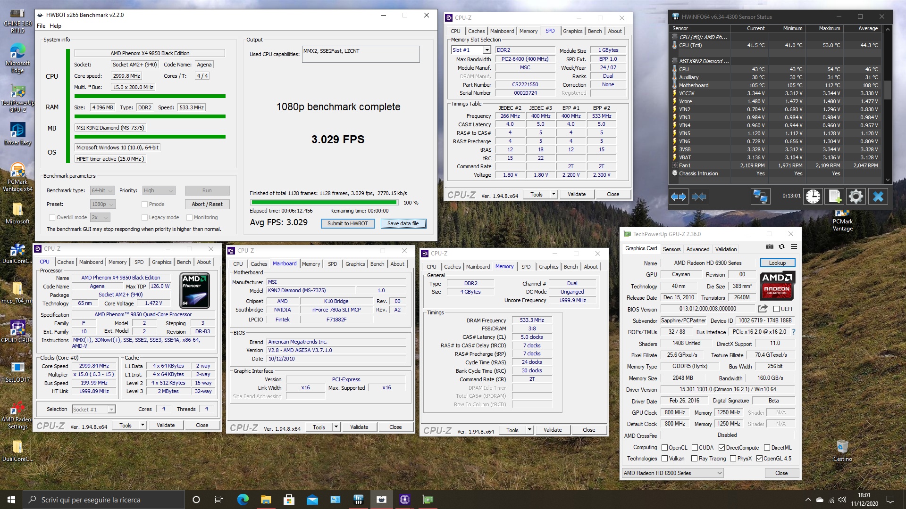Open Benchmark type 64-bit dropdown
The width and height of the screenshot is (906, 509).
pyautogui.click(x=102, y=190)
